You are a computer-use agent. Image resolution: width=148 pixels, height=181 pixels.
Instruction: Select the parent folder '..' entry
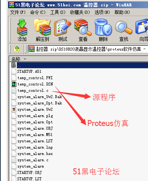coord(79,65)
